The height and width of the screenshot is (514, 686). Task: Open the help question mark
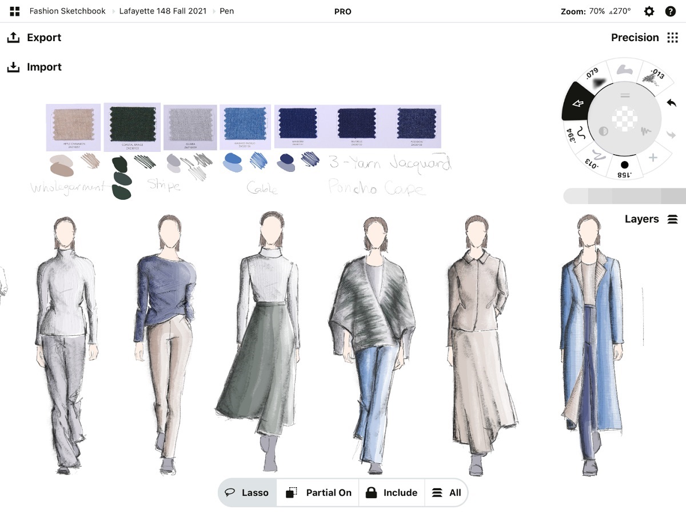pos(671,11)
